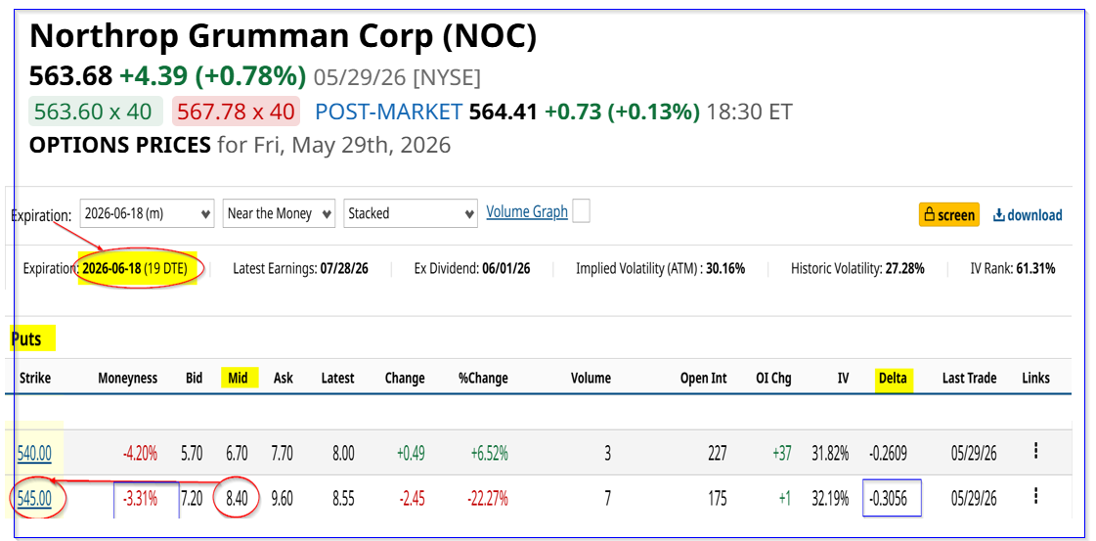Click the Volume Graph link
The width and height of the screenshot is (1096, 541).
click(x=527, y=211)
